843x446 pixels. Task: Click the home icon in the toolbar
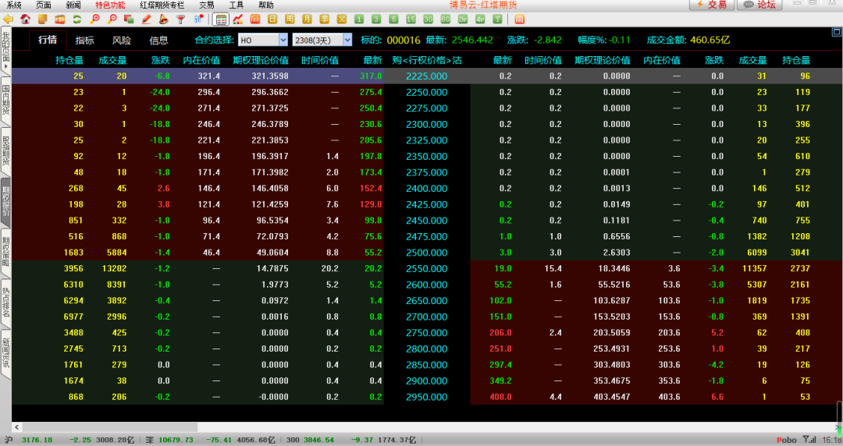click(25, 19)
